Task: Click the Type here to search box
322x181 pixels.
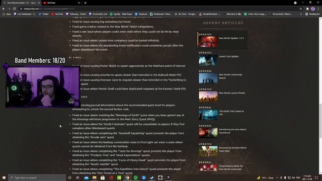Action: [37, 177]
